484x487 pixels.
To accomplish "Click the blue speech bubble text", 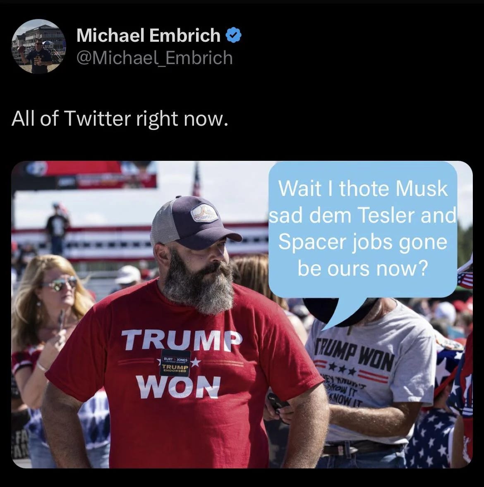I will 362,228.
